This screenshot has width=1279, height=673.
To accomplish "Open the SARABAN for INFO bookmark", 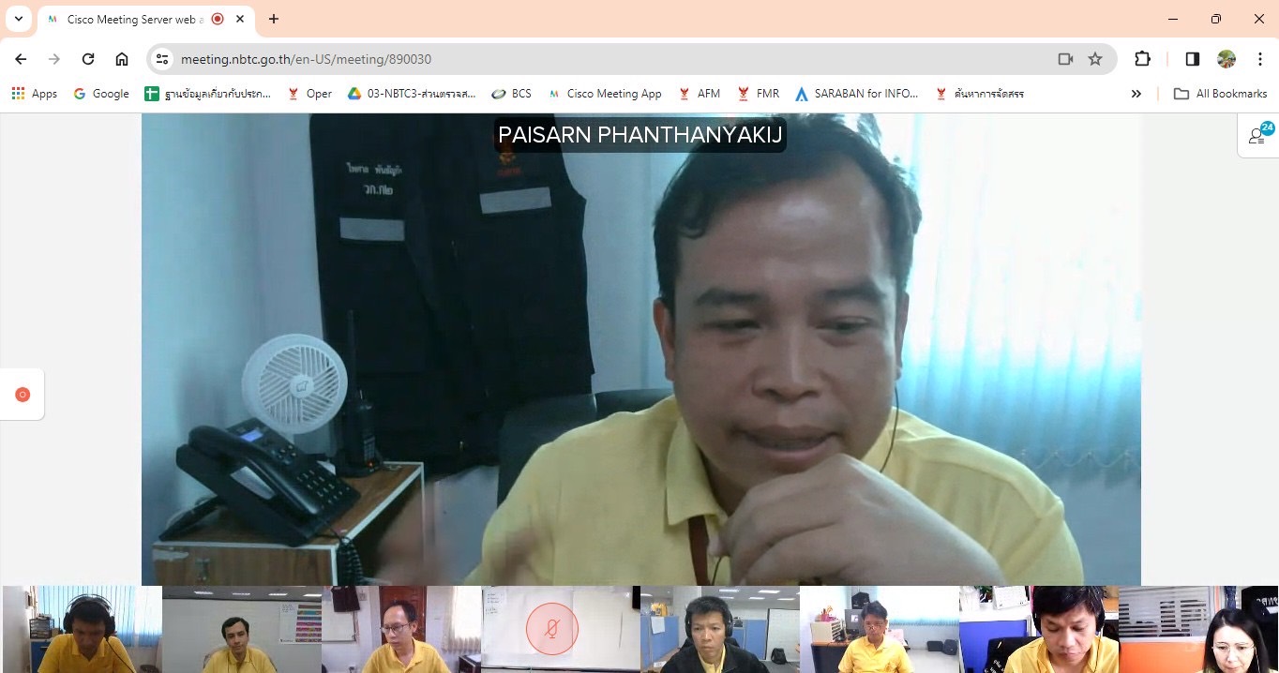I will (857, 94).
